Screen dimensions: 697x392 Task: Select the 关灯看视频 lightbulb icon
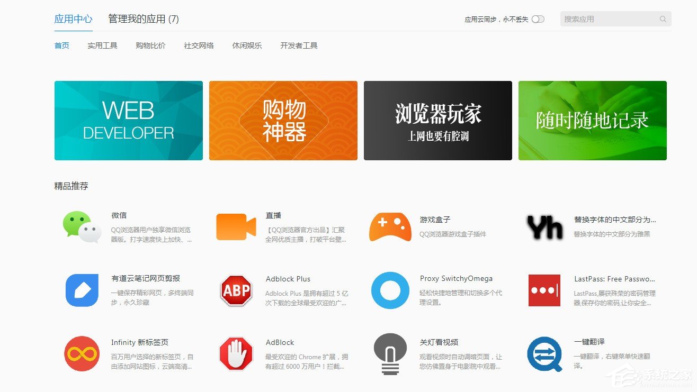[390, 354]
